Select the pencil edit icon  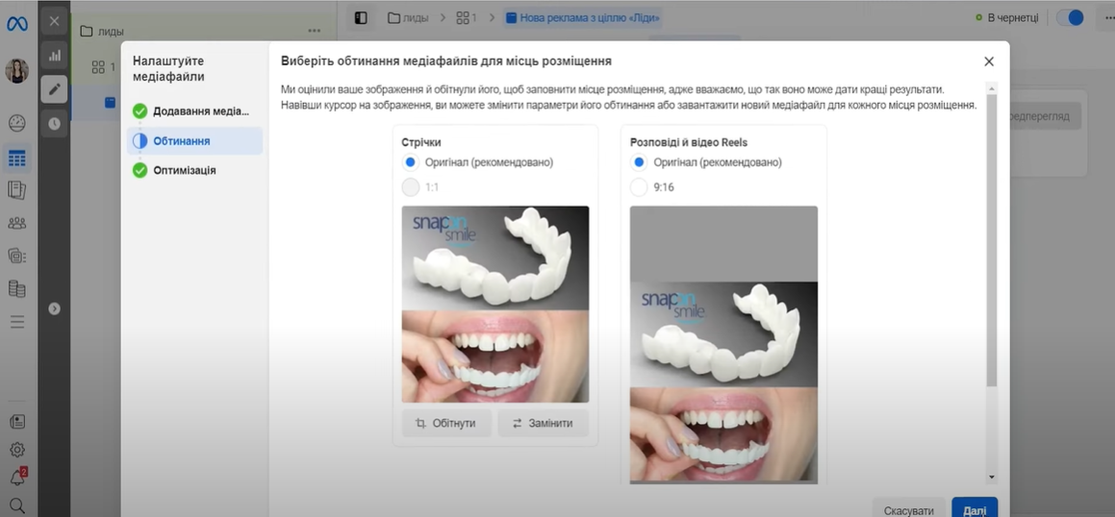point(54,89)
